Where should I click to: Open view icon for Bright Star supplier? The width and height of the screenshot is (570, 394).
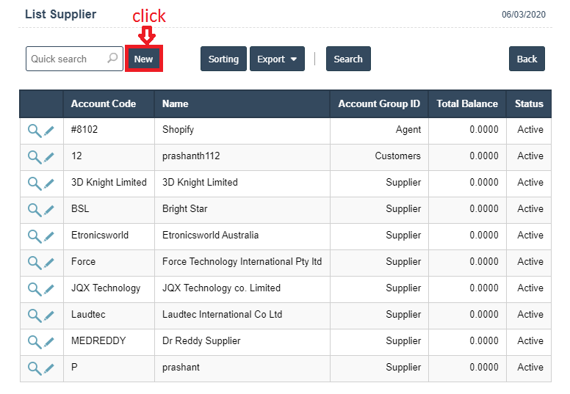coord(34,210)
